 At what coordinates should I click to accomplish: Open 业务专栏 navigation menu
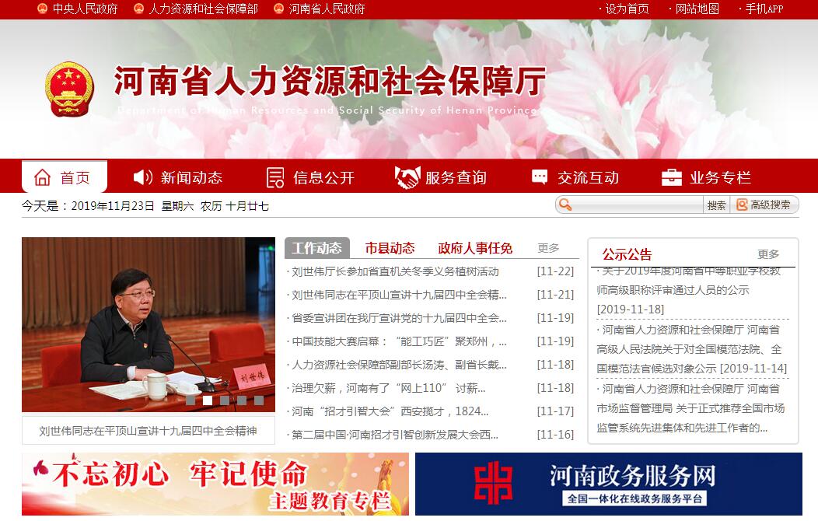tap(706, 177)
